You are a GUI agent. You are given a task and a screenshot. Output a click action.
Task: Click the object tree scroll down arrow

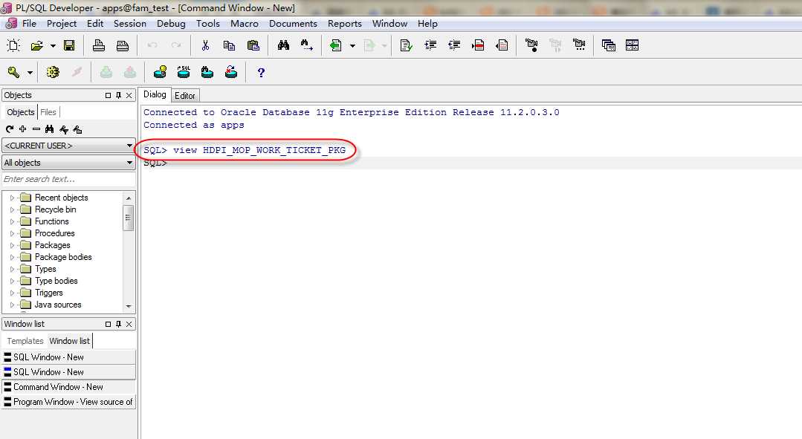(129, 306)
